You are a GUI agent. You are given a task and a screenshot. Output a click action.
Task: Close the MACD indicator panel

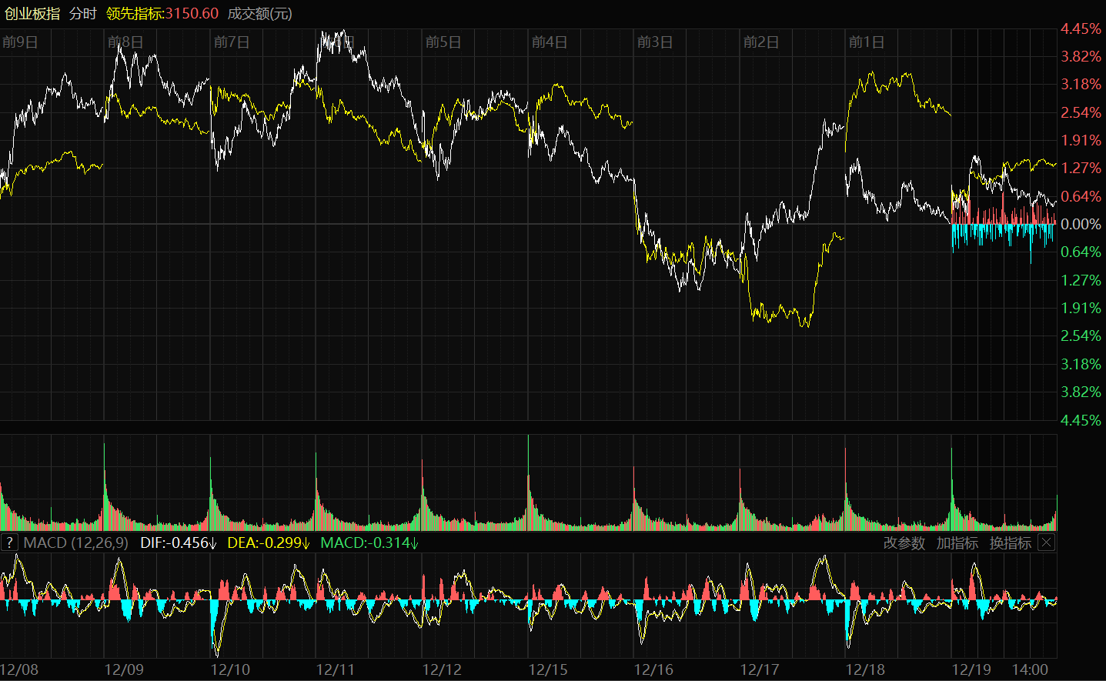(x=1046, y=542)
